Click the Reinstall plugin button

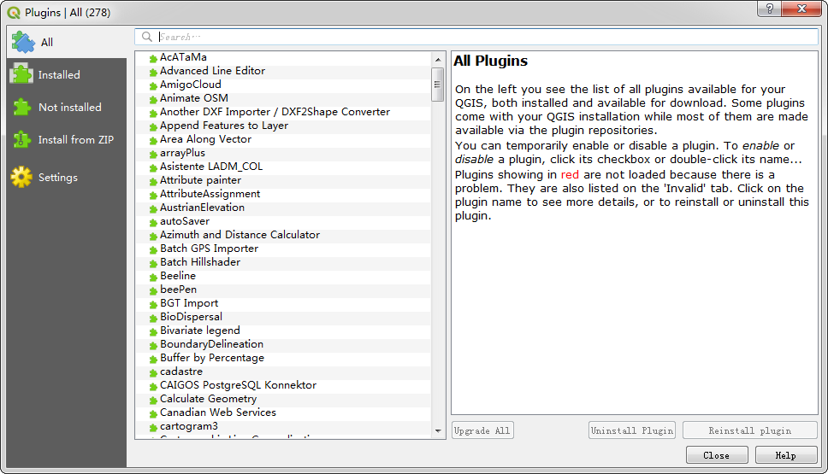pyautogui.click(x=750, y=430)
